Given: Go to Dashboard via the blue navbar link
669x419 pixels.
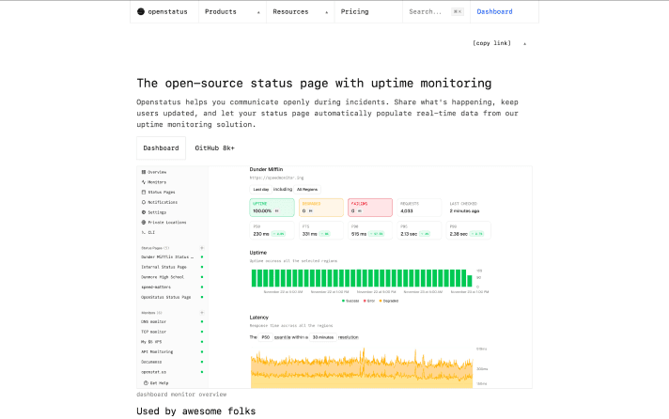Looking at the screenshot, I should (x=494, y=11).
